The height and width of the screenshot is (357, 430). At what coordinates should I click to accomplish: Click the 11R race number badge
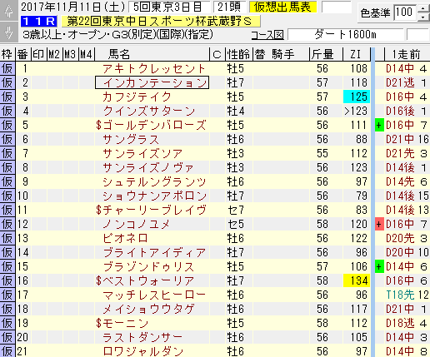click(39, 22)
